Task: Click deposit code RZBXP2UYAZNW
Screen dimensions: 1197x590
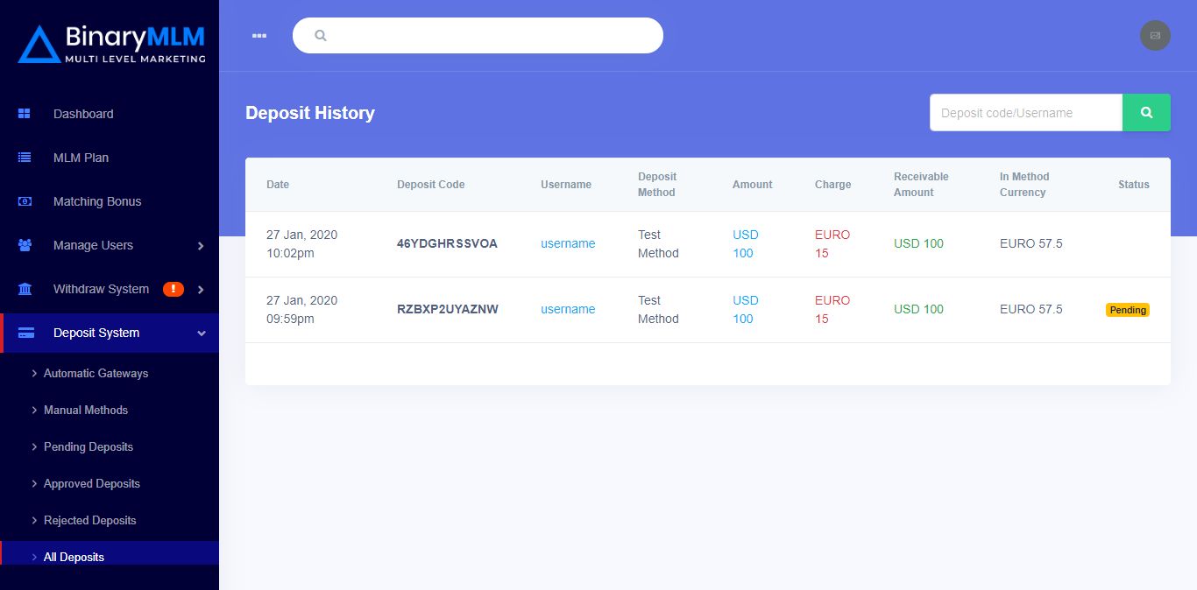Action: [x=448, y=309]
